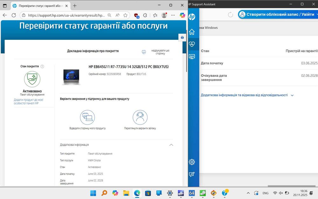This screenshot has height=199, width=318.
Task: Click the browser page vertical scrollbar
Action: point(187,51)
